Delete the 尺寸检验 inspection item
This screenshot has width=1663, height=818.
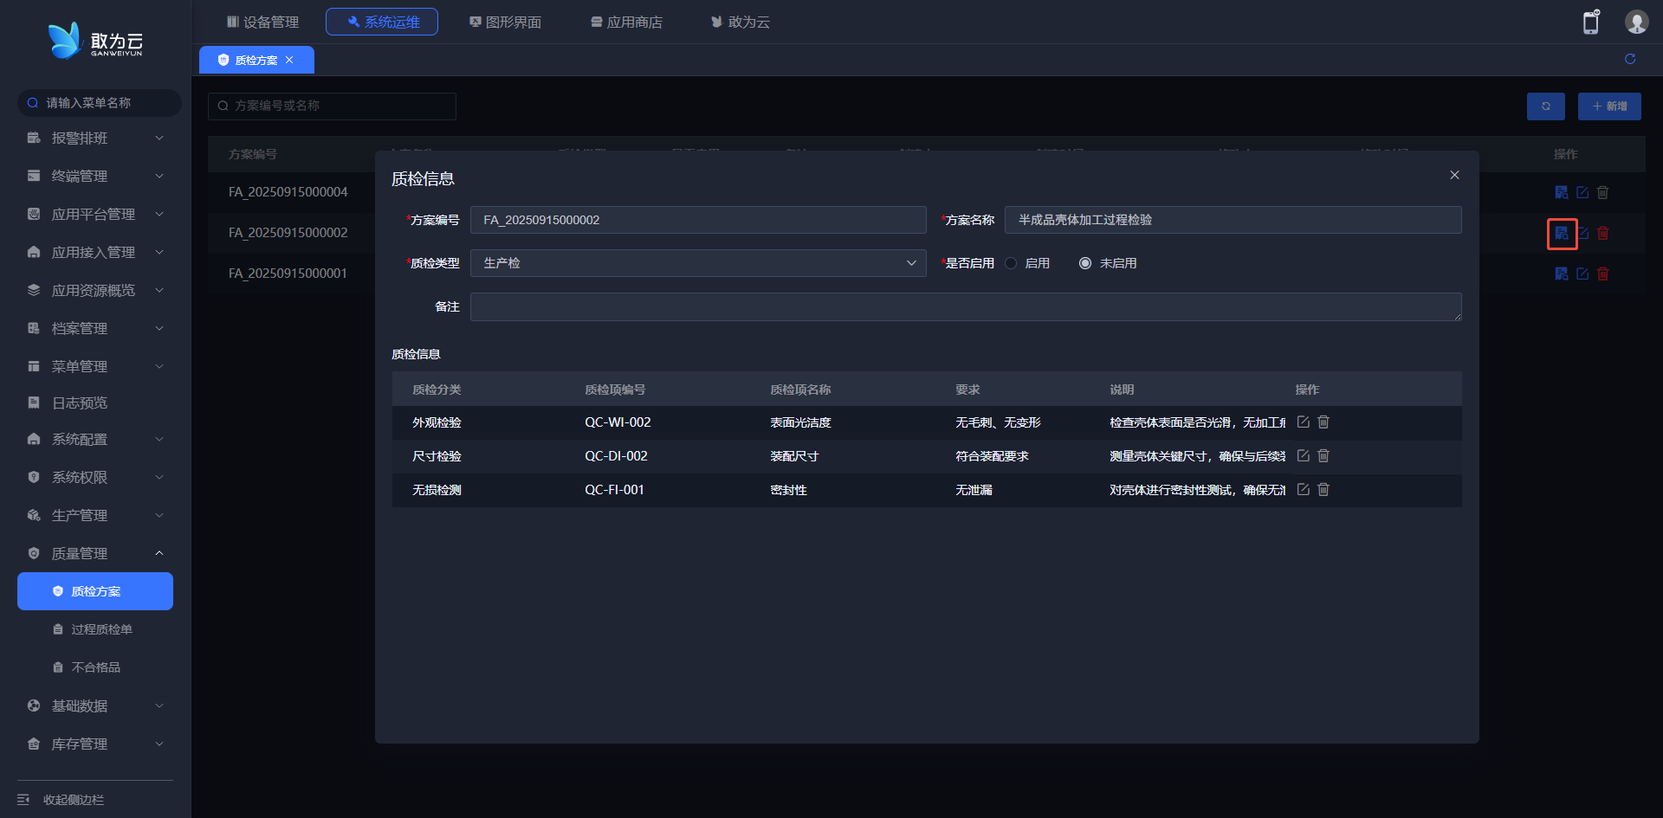(1323, 456)
